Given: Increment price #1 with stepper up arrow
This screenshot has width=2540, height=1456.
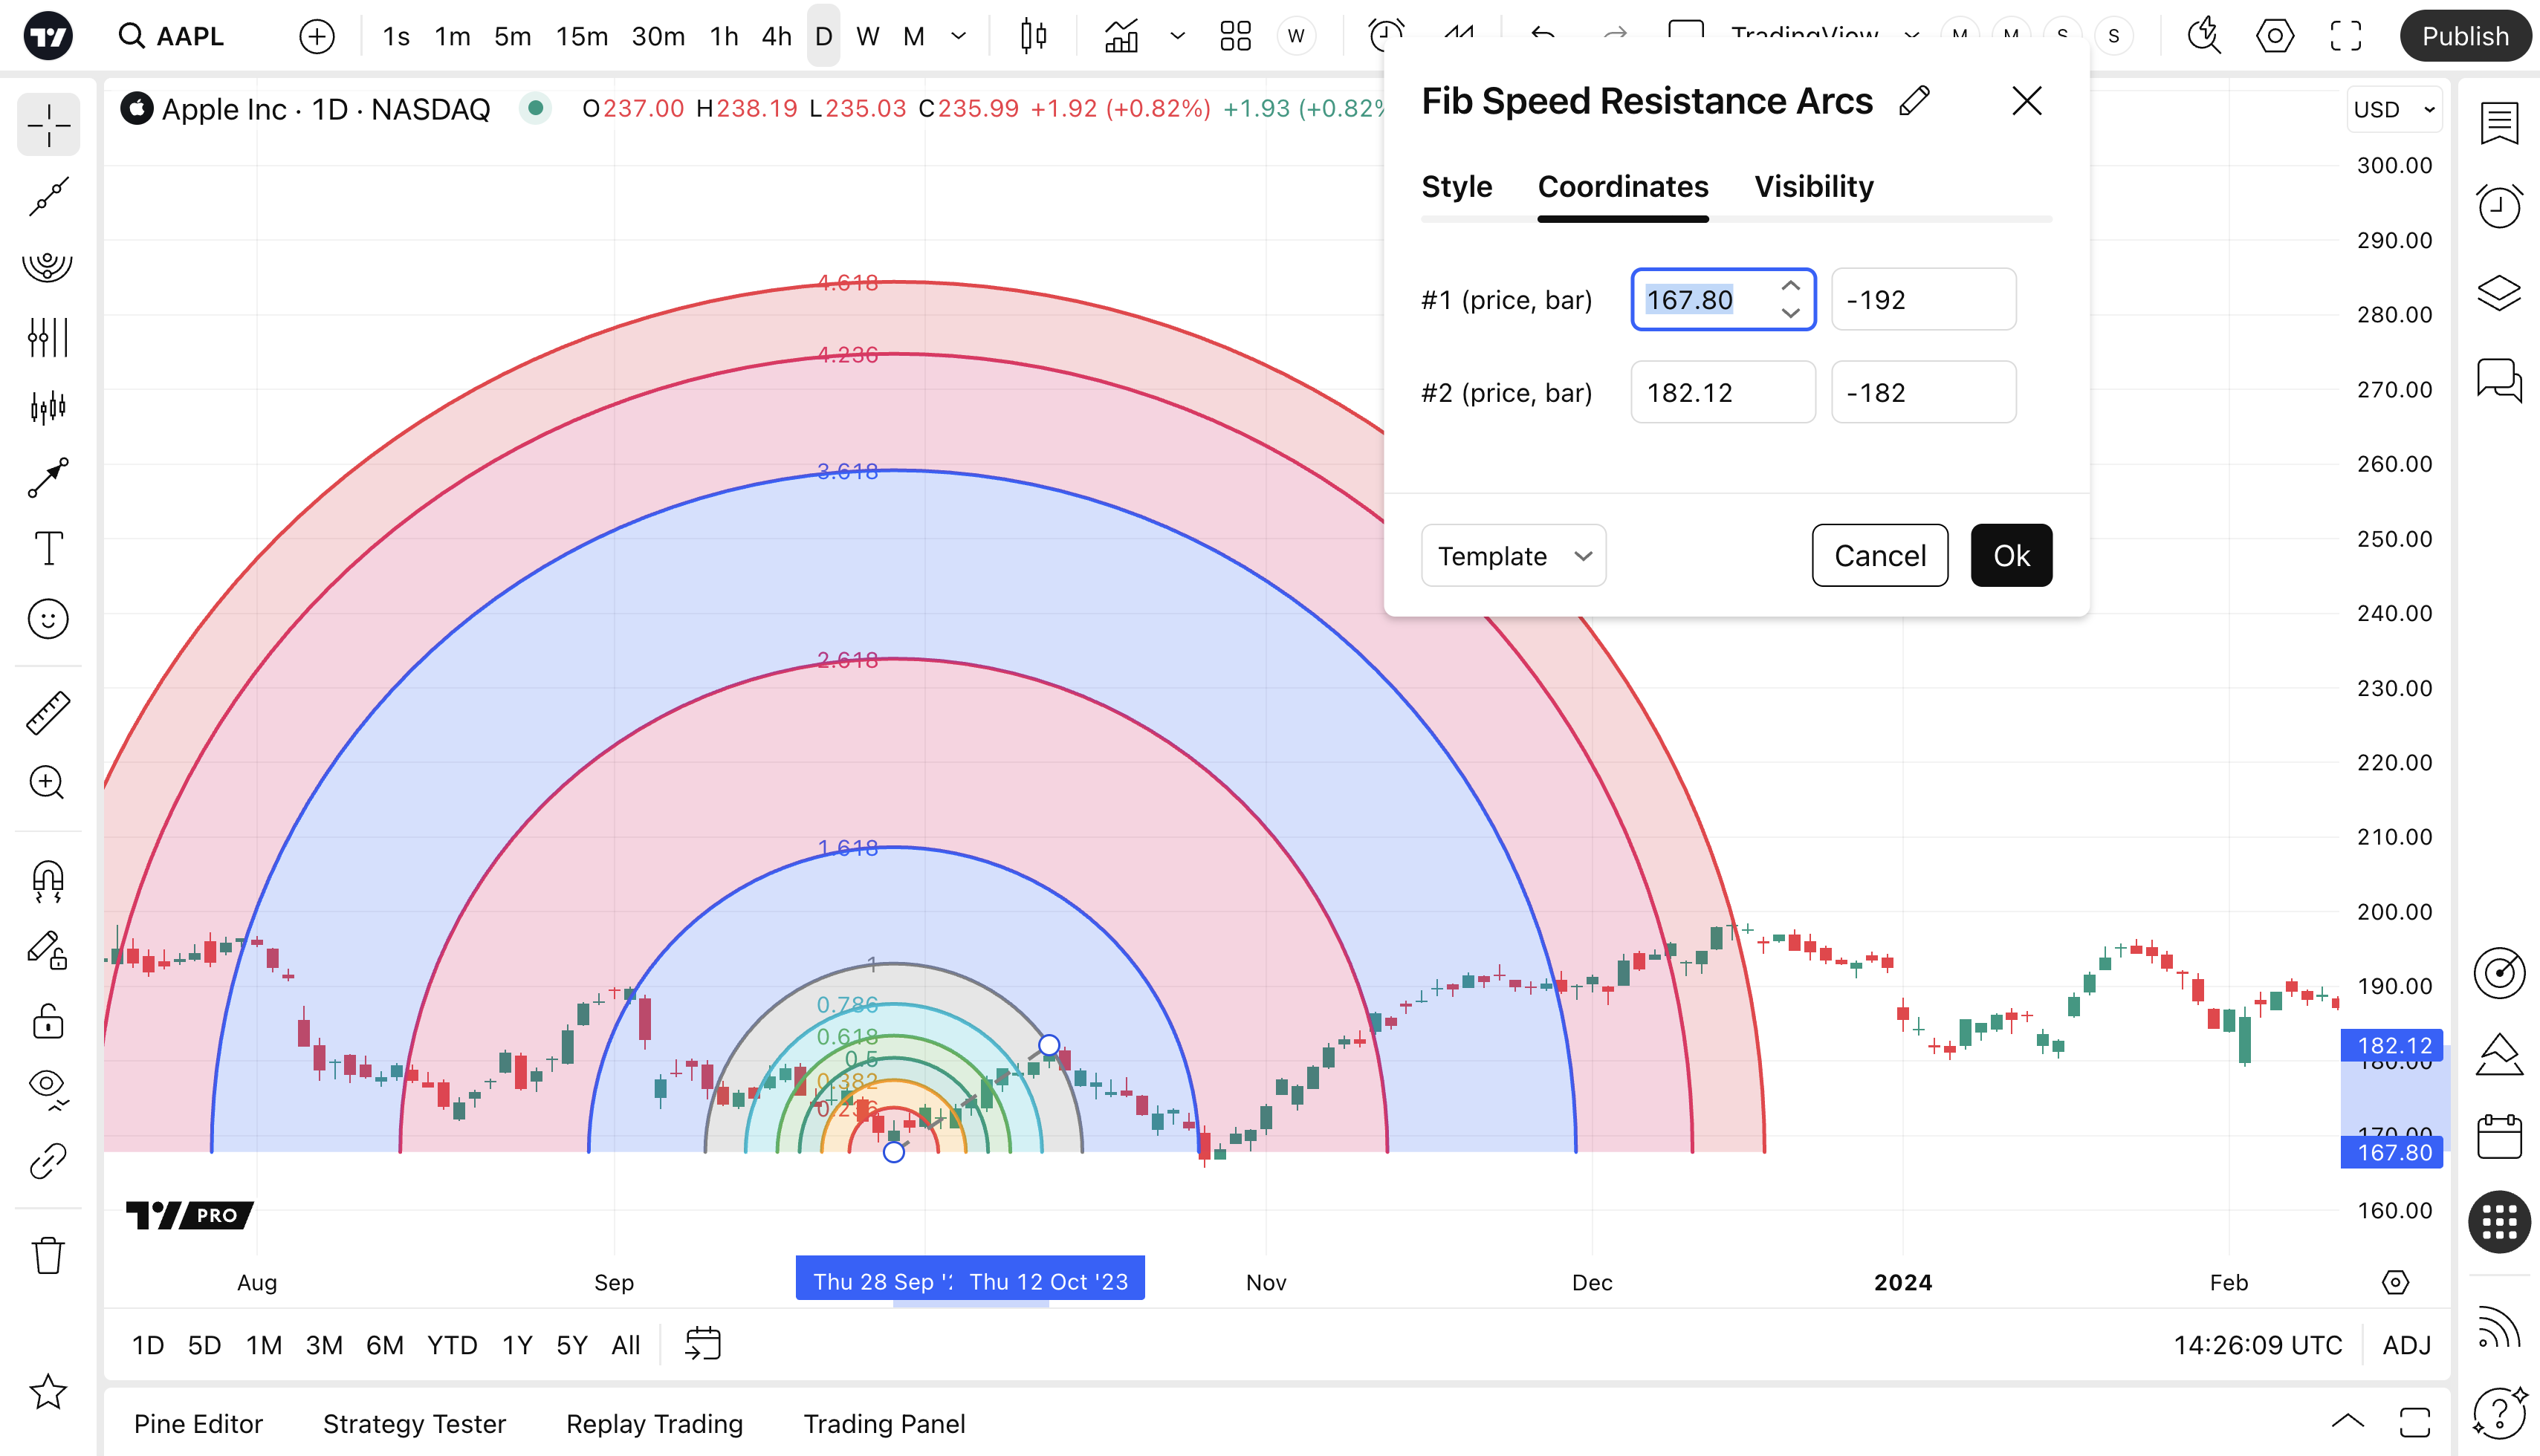Looking at the screenshot, I should coord(1789,286).
